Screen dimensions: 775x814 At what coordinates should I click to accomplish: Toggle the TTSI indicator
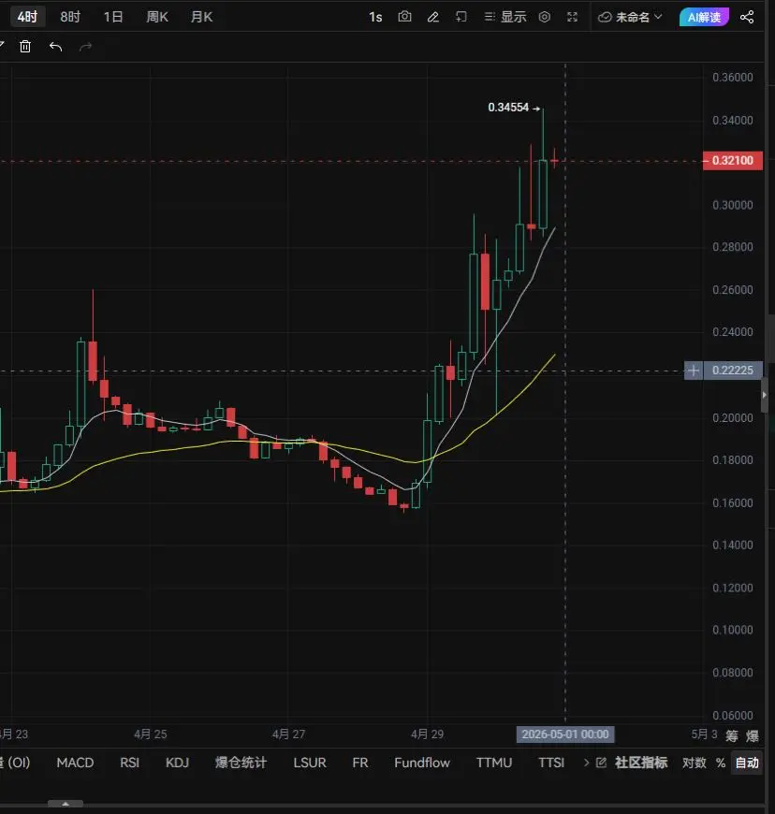551,763
